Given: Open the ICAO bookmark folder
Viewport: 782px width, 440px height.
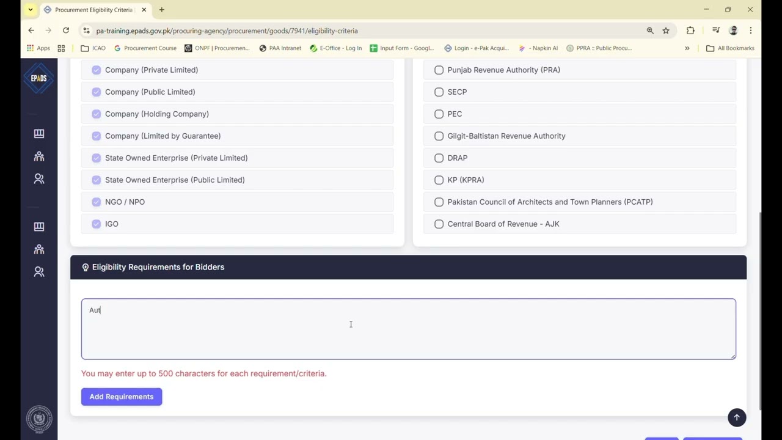Looking at the screenshot, I should tap(93, 48).
